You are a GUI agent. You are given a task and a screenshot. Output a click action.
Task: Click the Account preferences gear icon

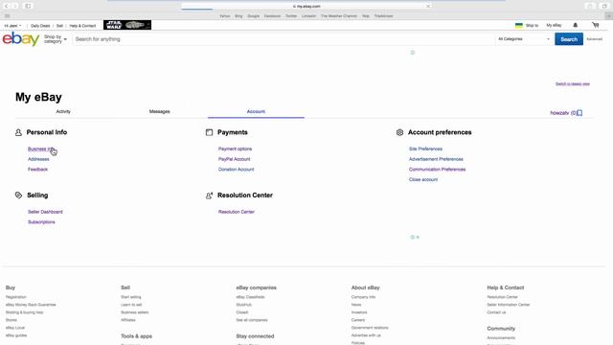[x=399, y=132]
